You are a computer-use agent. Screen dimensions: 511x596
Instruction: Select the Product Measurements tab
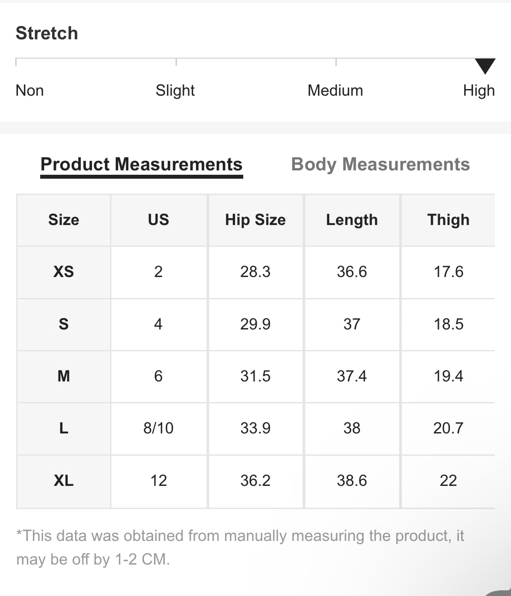(141, 165)
